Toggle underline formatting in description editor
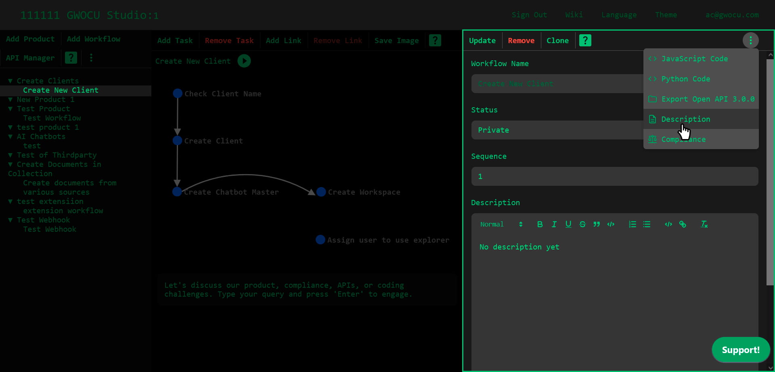The image size is (775, 372). coord(568,224)
